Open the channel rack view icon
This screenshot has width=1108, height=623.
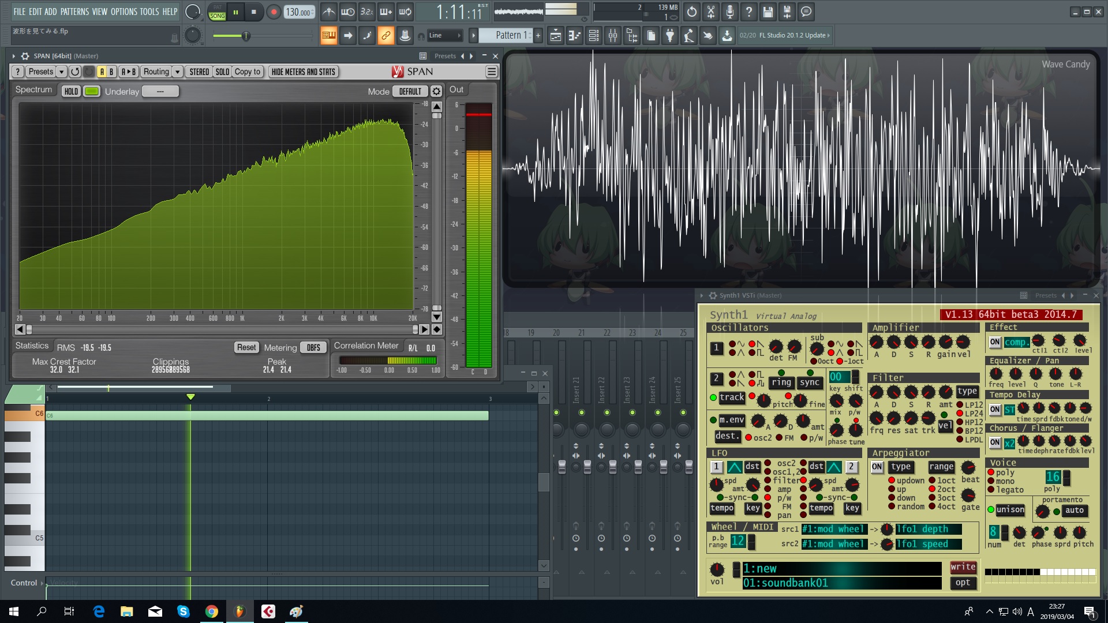[593, 36]
